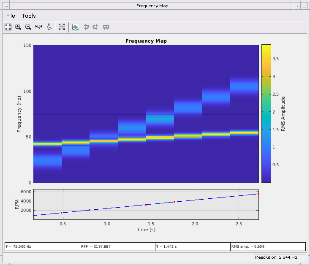Switch to the 3D waterfall view

coord(76,27)
